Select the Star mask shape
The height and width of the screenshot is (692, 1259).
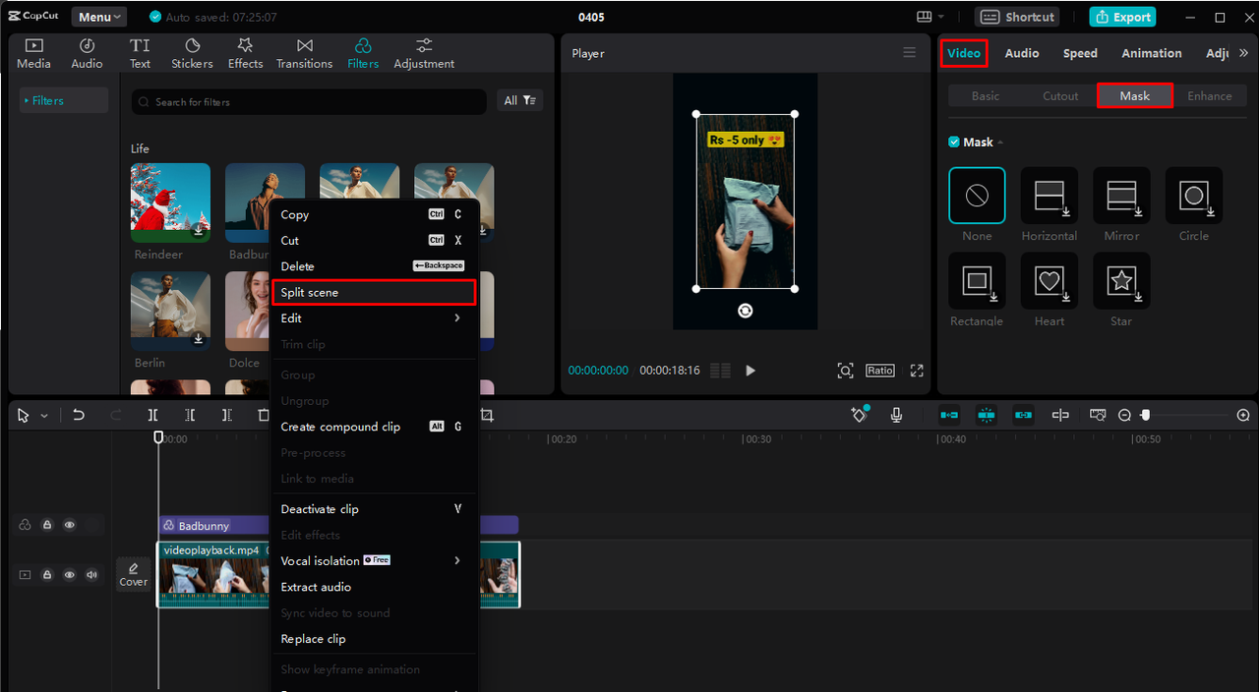click(x=1121, y=281)
